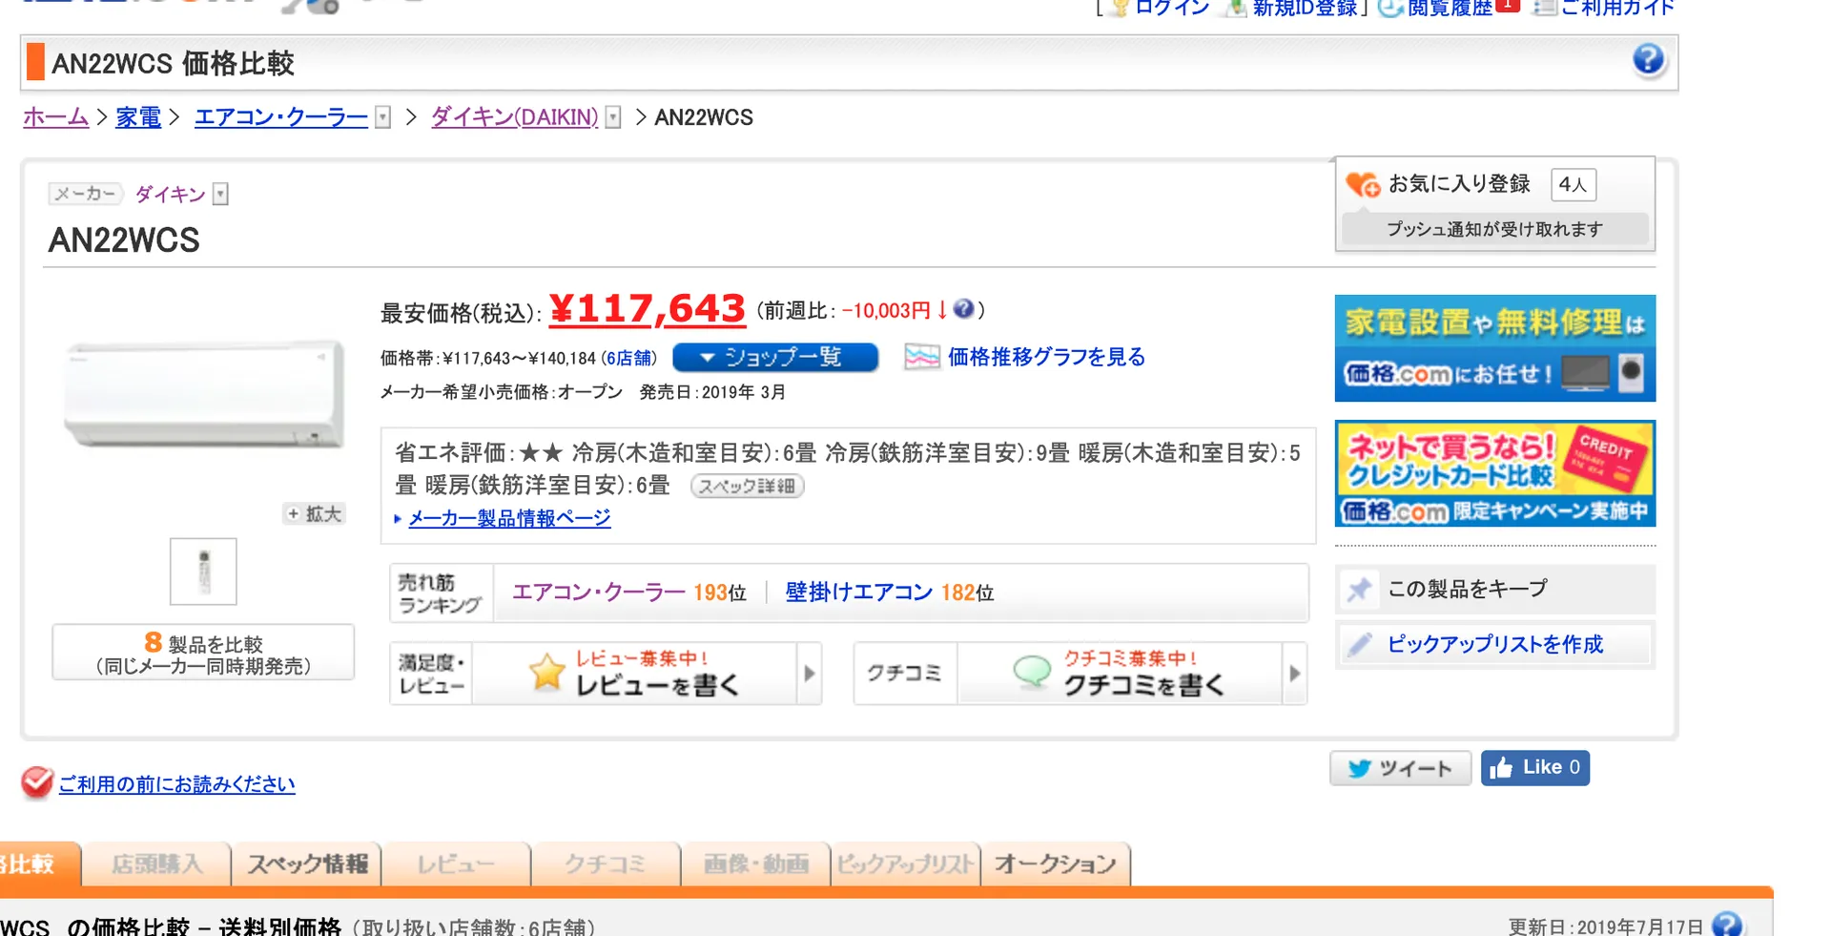Open the maker ダイキン dropdown arrow
The image size is (1831, 936).
tap(220, 195)
